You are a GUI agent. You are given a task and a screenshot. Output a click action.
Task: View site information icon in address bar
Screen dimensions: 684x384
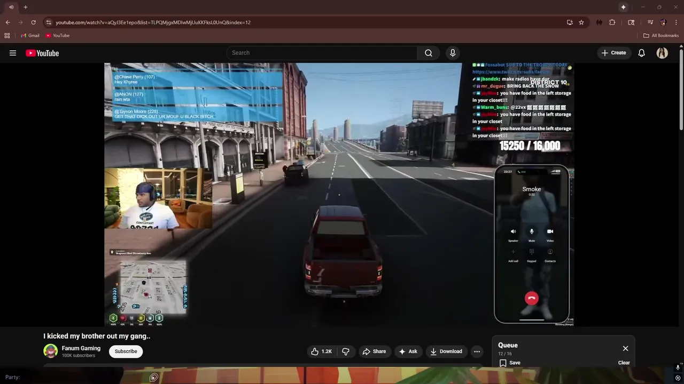[x=49, y=22]
